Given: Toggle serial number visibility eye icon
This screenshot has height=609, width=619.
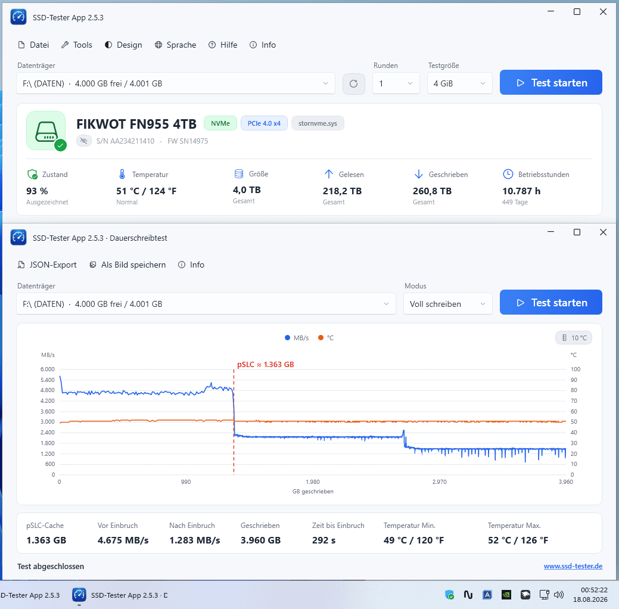Looking at the screenshot, I should [83, 141].
